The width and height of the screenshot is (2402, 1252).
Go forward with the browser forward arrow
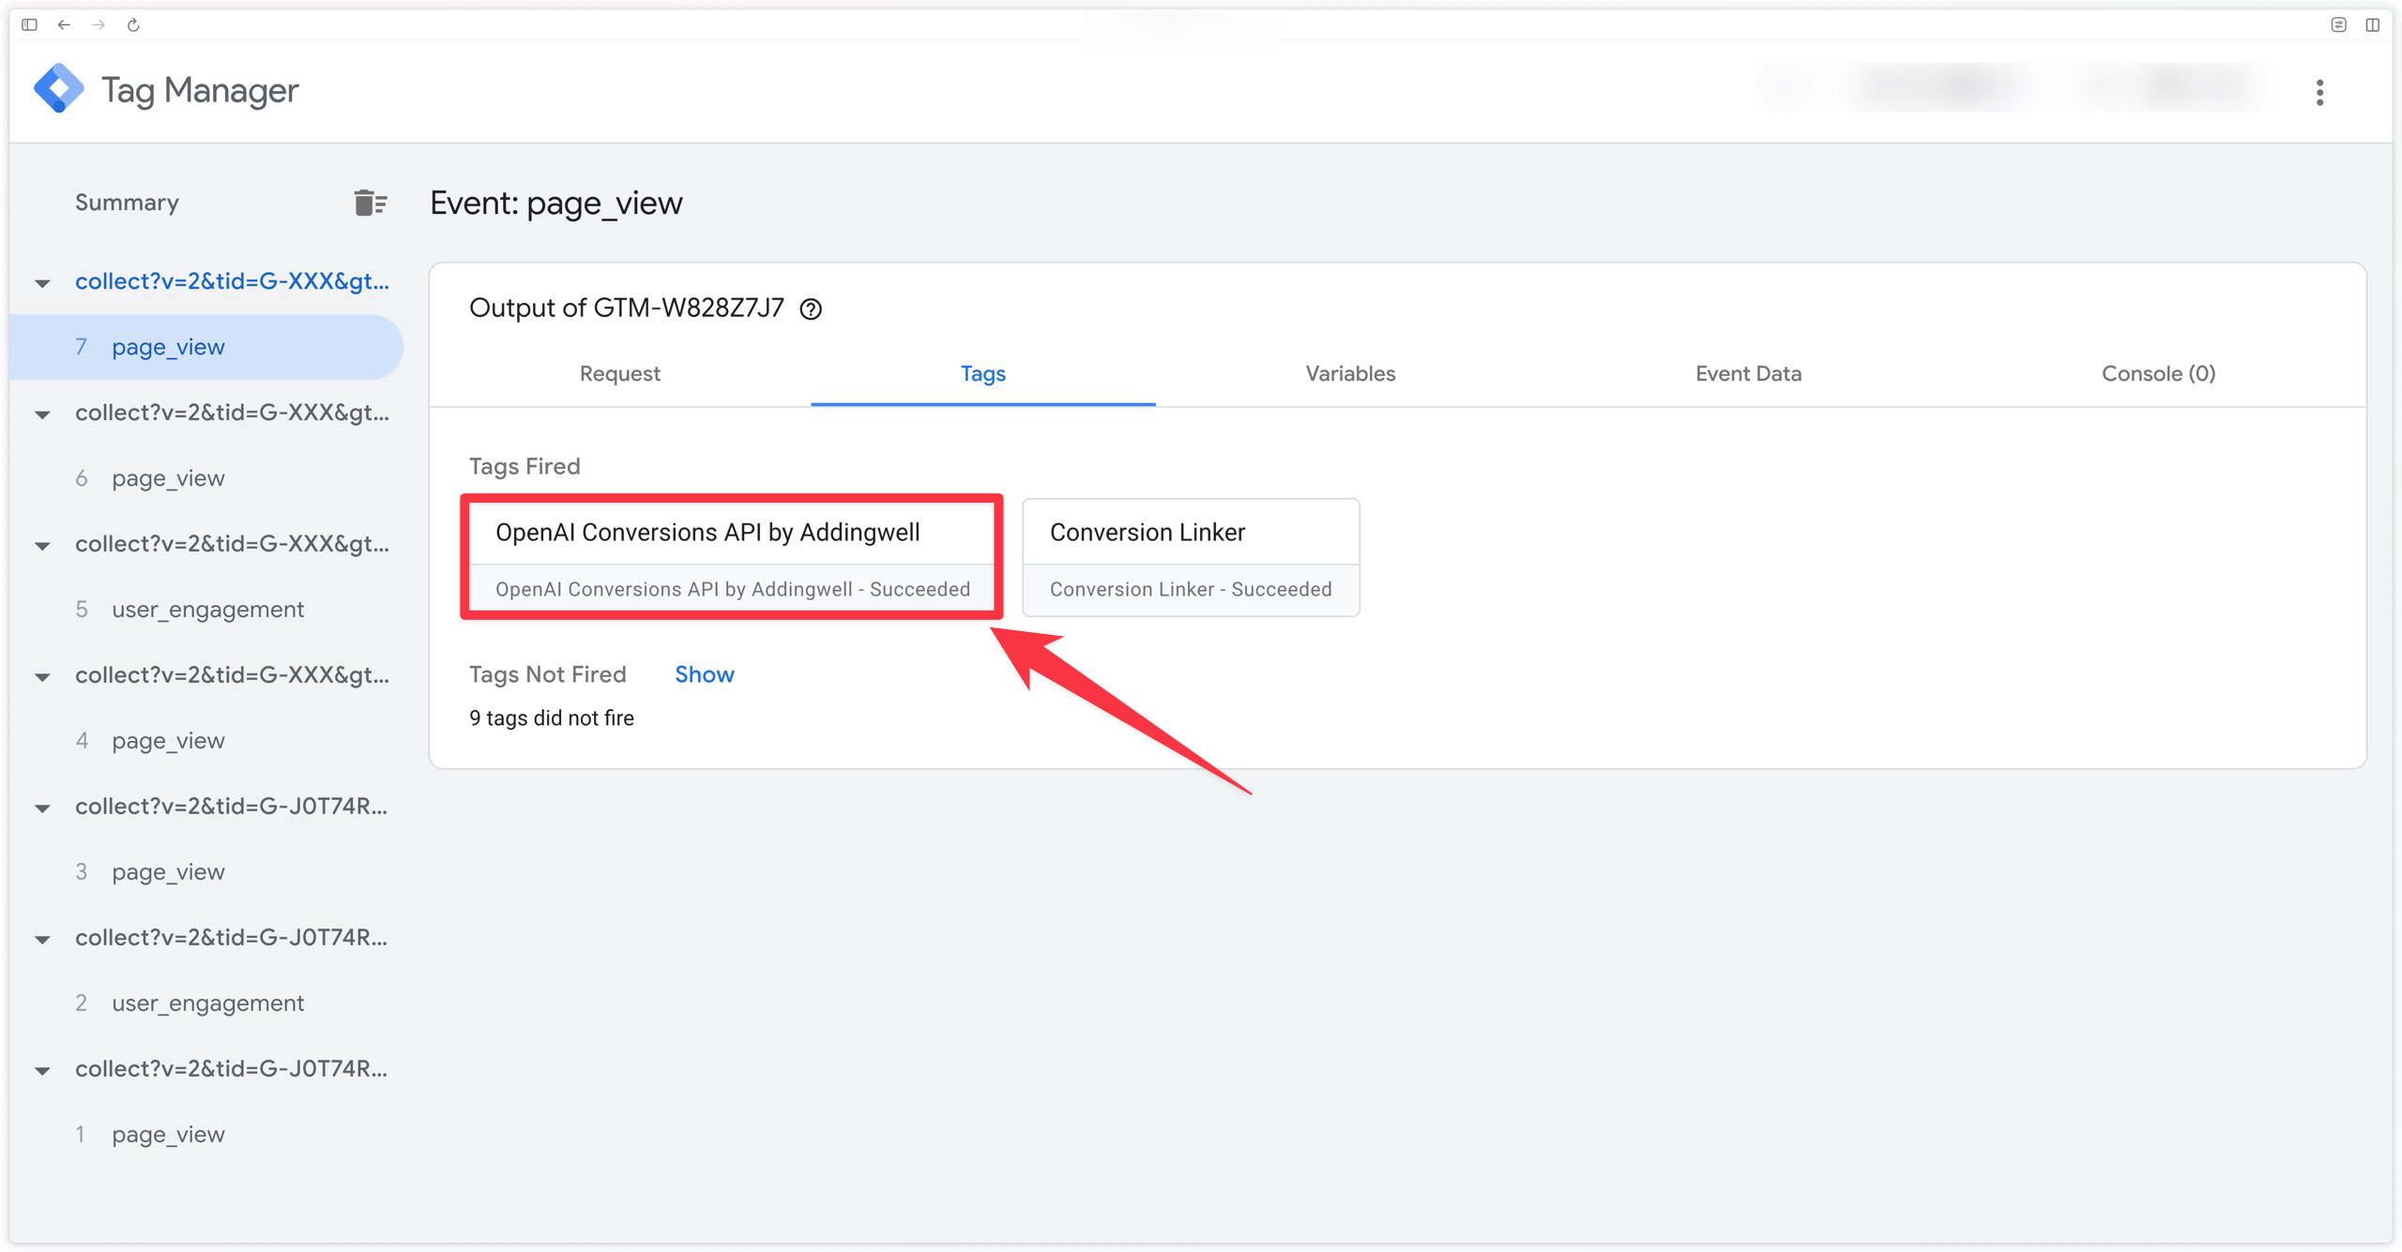pos(99,25)
